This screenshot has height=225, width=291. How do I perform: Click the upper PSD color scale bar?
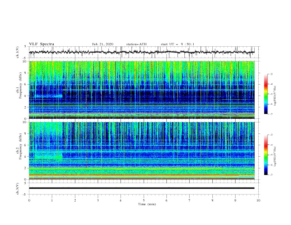(266, 94)
